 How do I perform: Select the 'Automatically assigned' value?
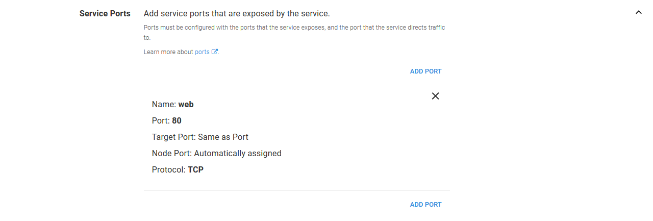point(238,154)
